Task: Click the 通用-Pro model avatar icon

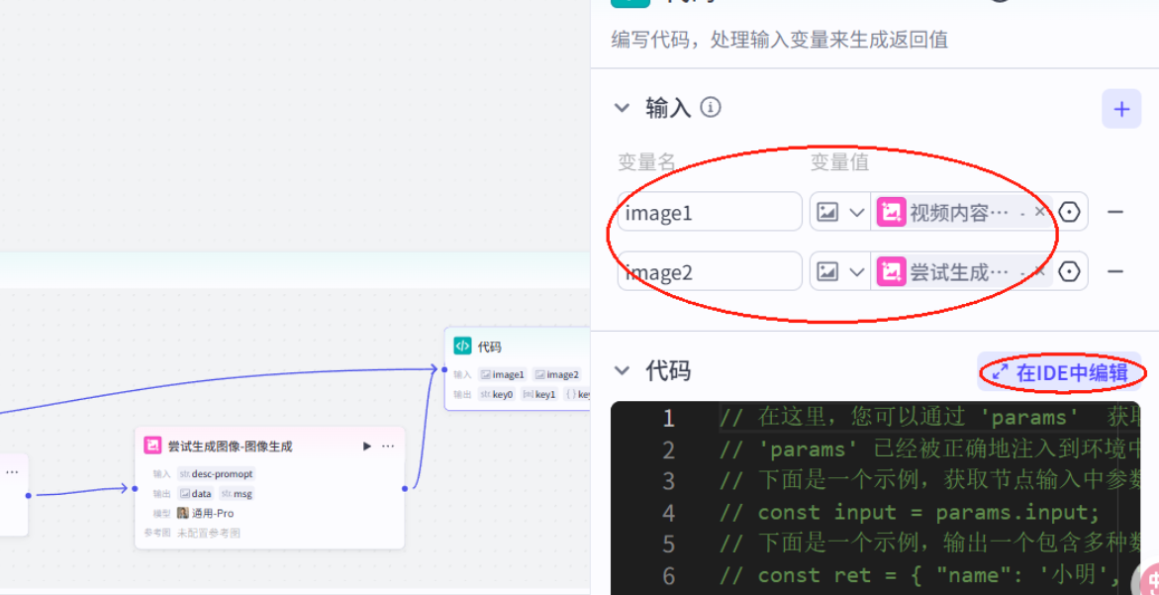Action: pyautogui.click(x=183, y=513)
